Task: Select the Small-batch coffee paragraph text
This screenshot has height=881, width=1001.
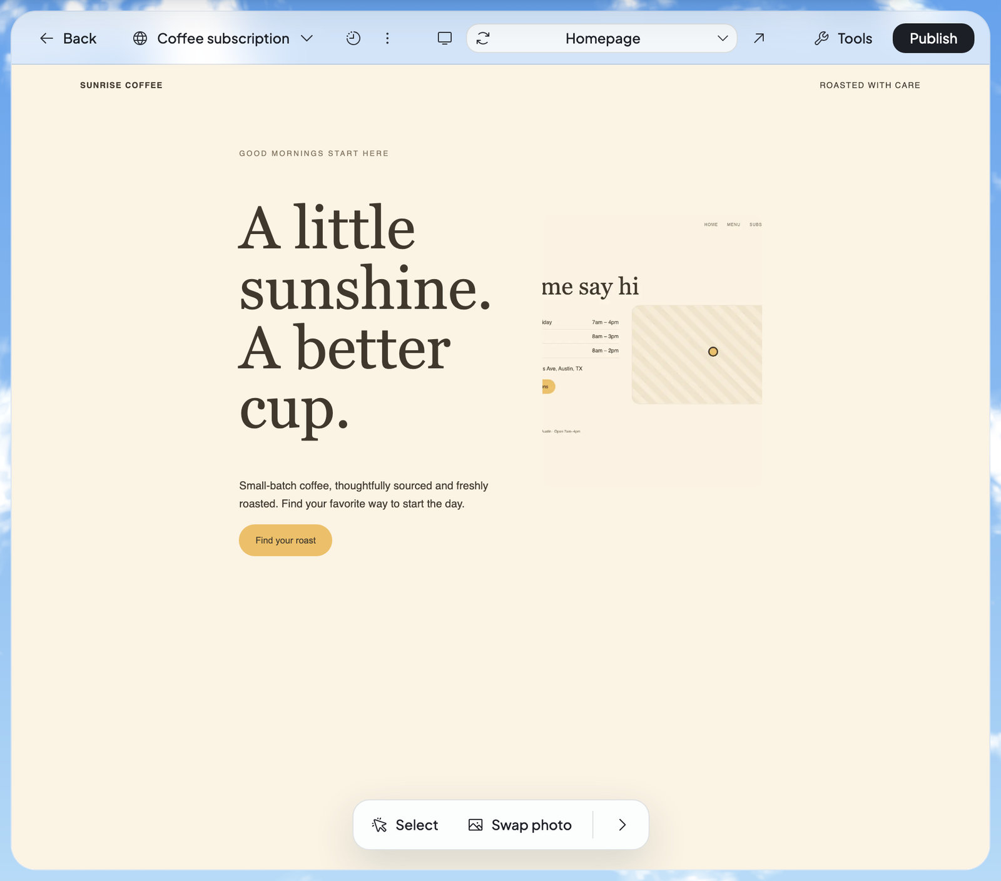Action: click(363, 494)
